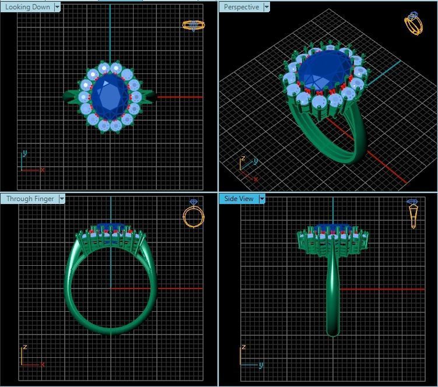This screenshot has height=387, width=438.
Task: Open the Through Finger viewport dropdown arrow
Action: coord(62,199)
